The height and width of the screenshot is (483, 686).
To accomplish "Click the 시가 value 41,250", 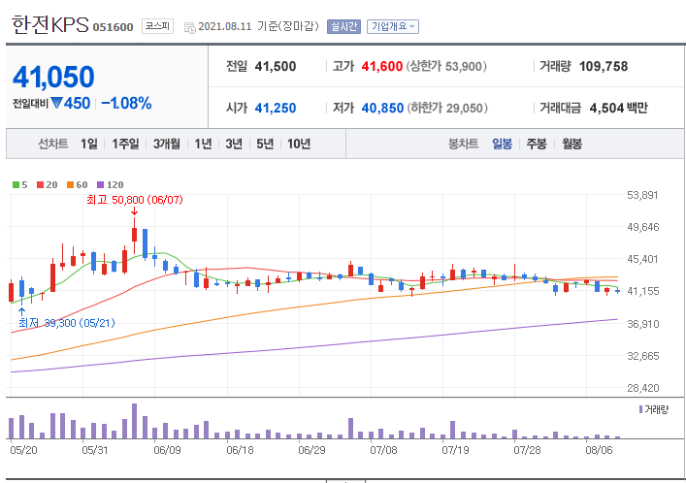I will pos(276,108).
